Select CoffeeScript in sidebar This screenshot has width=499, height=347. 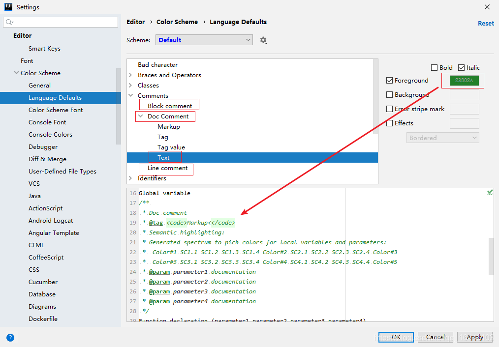[x=46, y=258]
